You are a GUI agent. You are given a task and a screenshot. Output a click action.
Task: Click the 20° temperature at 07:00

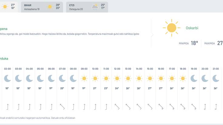[x=62, y=88]
